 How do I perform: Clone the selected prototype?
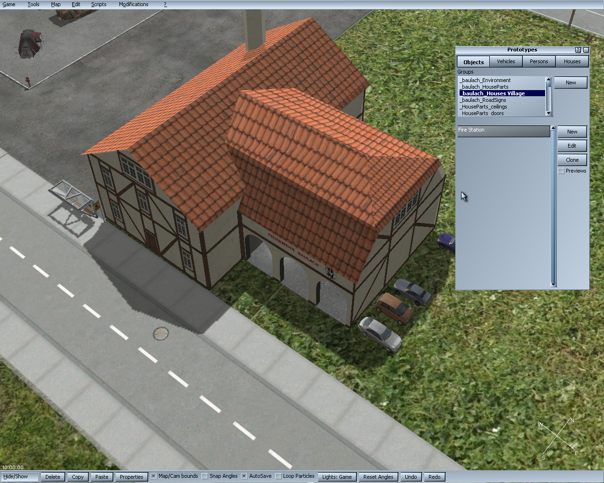572,160
